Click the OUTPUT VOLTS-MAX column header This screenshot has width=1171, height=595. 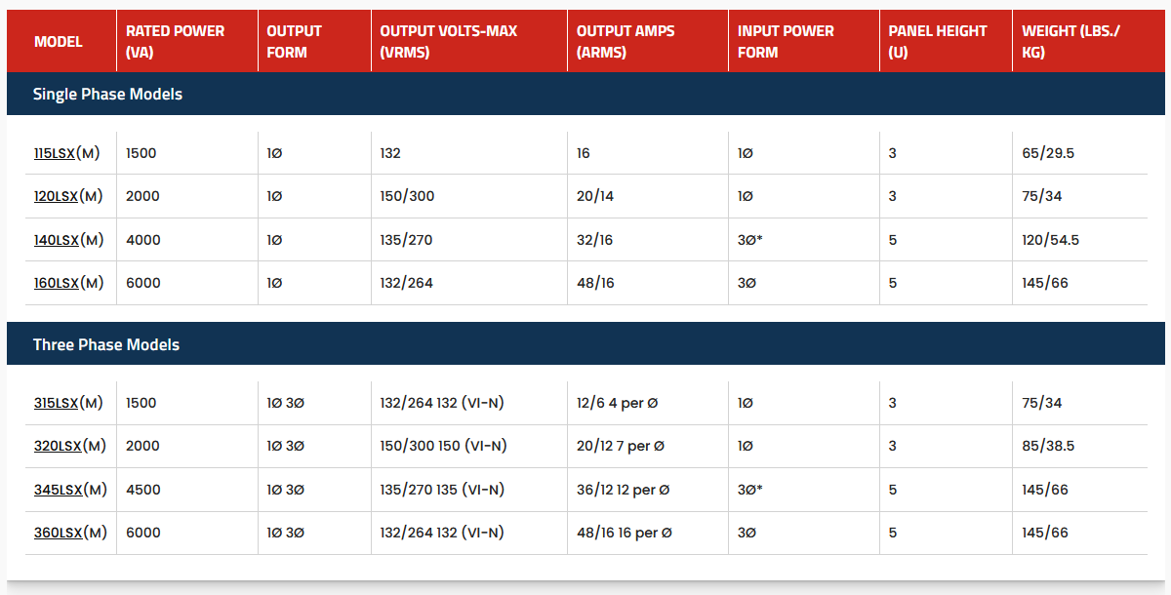tap(448, 42)
